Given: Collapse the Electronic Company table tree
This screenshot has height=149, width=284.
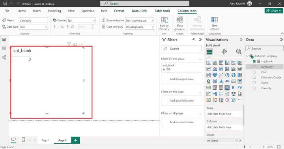Looking at the screenshot, I should tap(247, 56).
